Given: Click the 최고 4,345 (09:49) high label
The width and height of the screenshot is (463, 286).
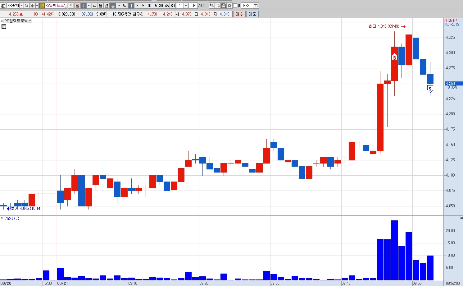Looking at the screenshot, I should pos(384,26).
